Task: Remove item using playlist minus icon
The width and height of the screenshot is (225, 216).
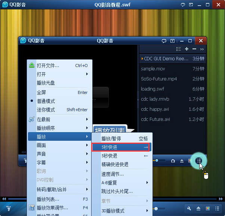Action: (x=194, y=49)
